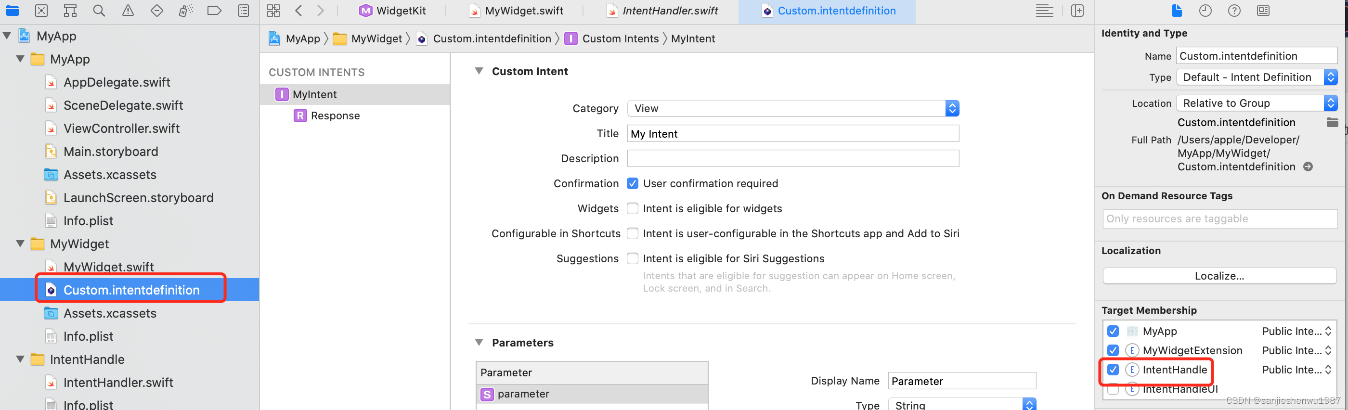Reveal Custom.intentdefinition full path in Finder
The width and height of the screenshot is (1348, 410).
[x=1308, y=167]
